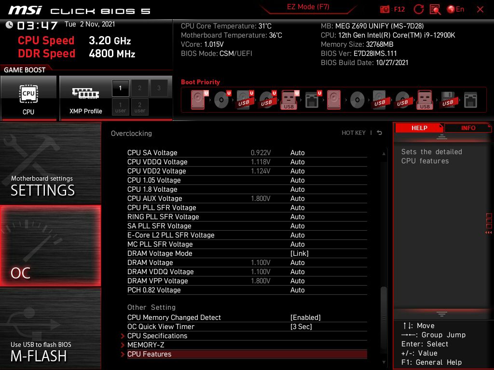Change language via the En globe icon
494x370 pixels.
coord(455,9)
